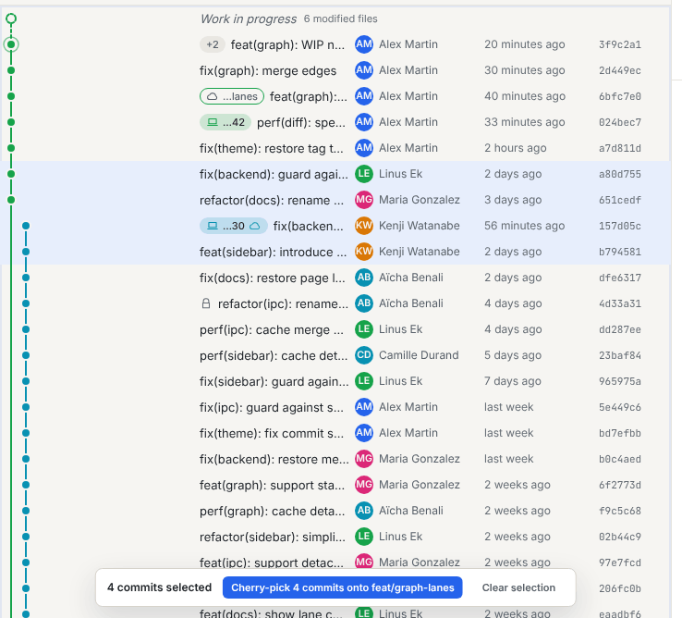Click author name Camille Durand

419,355
